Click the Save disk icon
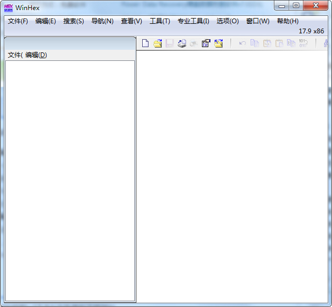Viewport: 332px width, 307px height. [170, 43]
